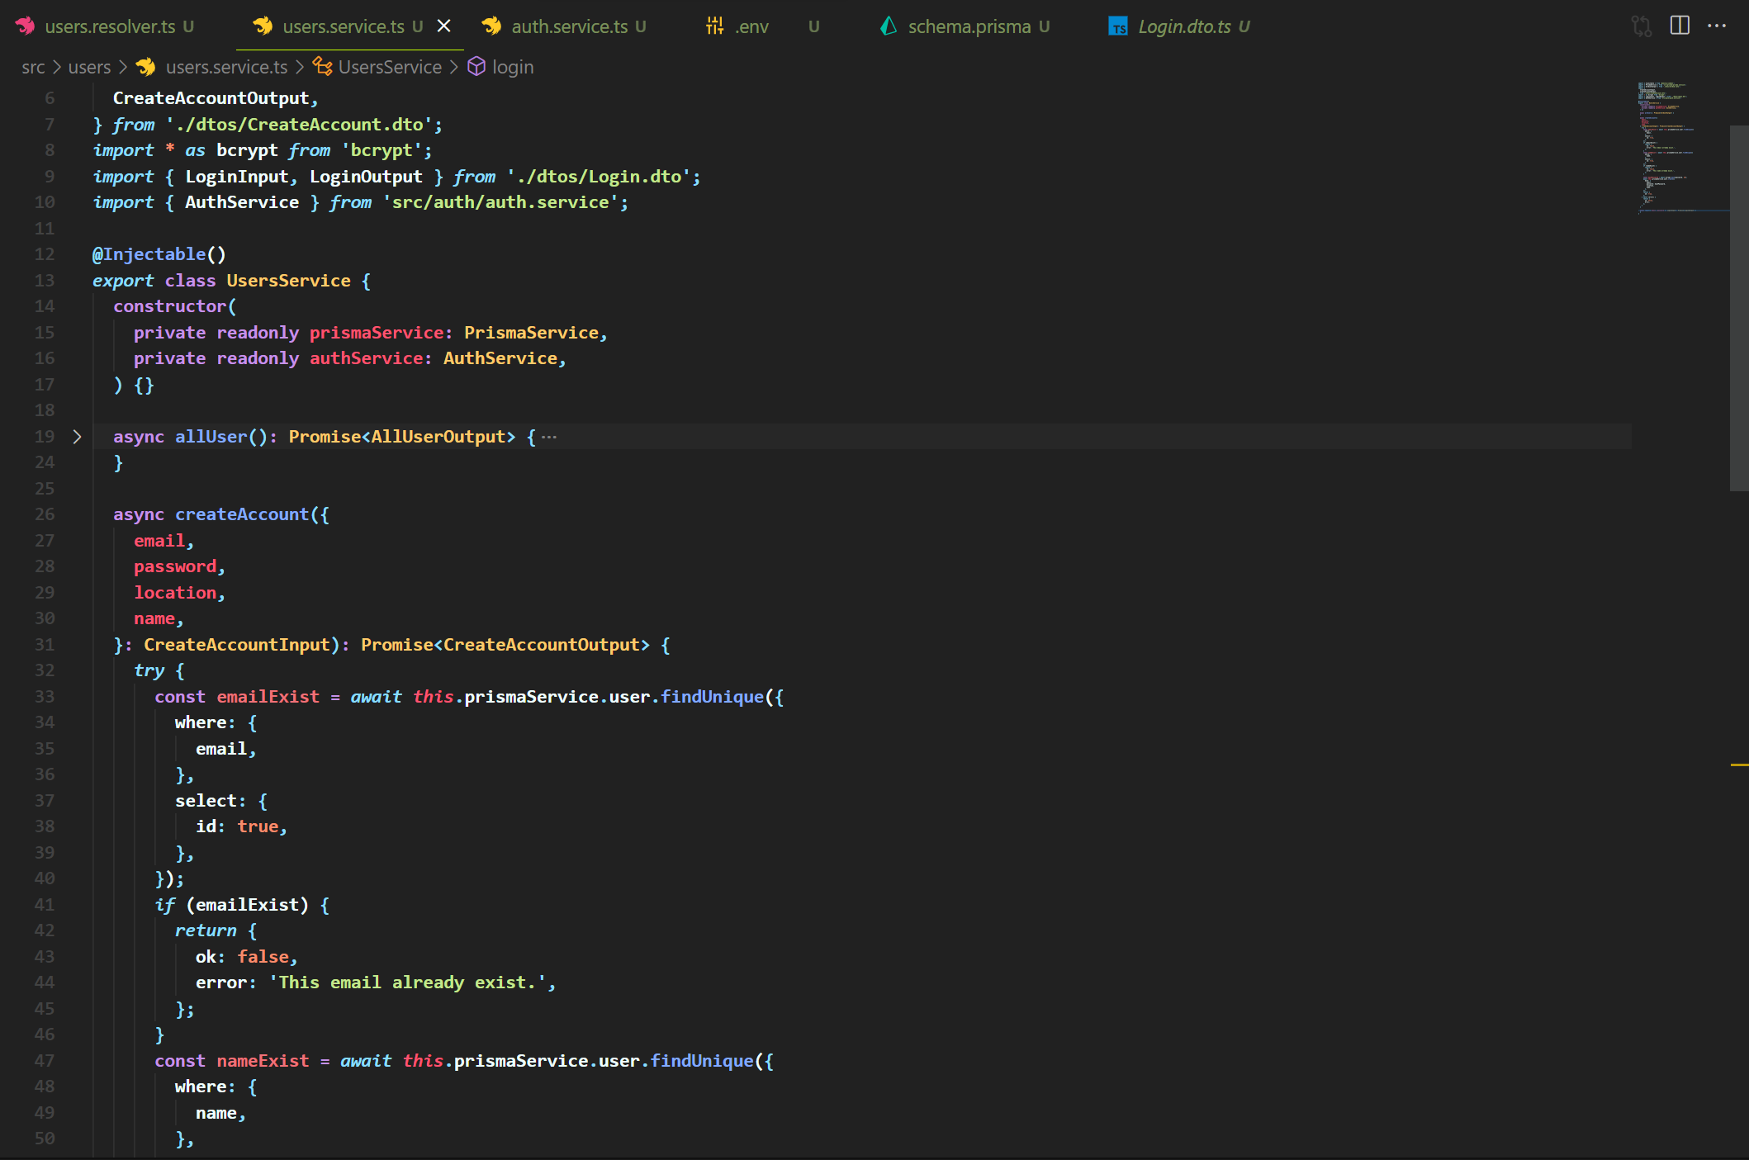Click the Prisma icon on schema.prisma tab
The height and width of the screenshot is (1160, 1749).
tap(889, 26)
